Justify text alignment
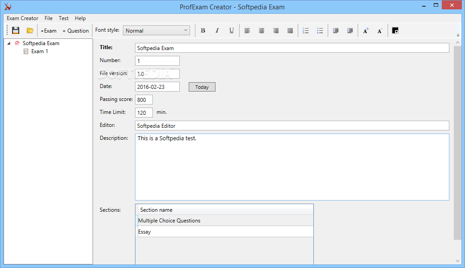Viewport: 465px width, 268px height. (290, 30)
